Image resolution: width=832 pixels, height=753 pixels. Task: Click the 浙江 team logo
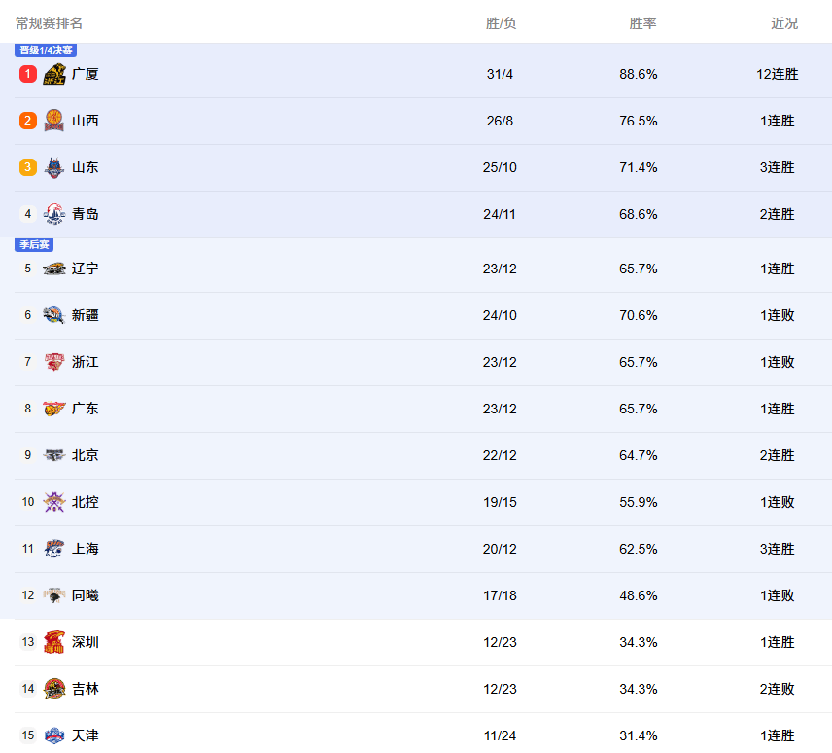click(x=54, y=362)
